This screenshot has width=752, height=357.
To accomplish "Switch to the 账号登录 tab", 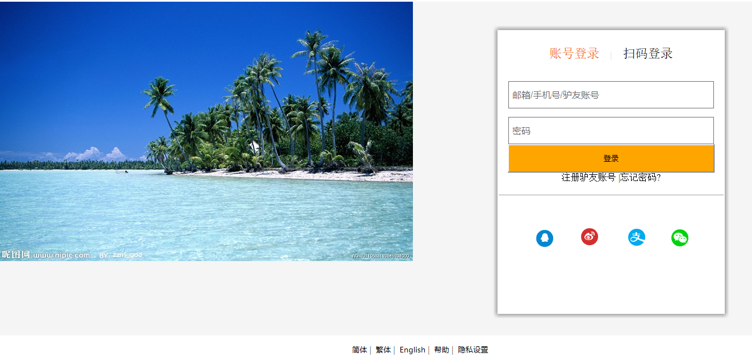I will (x=574, y=54).
